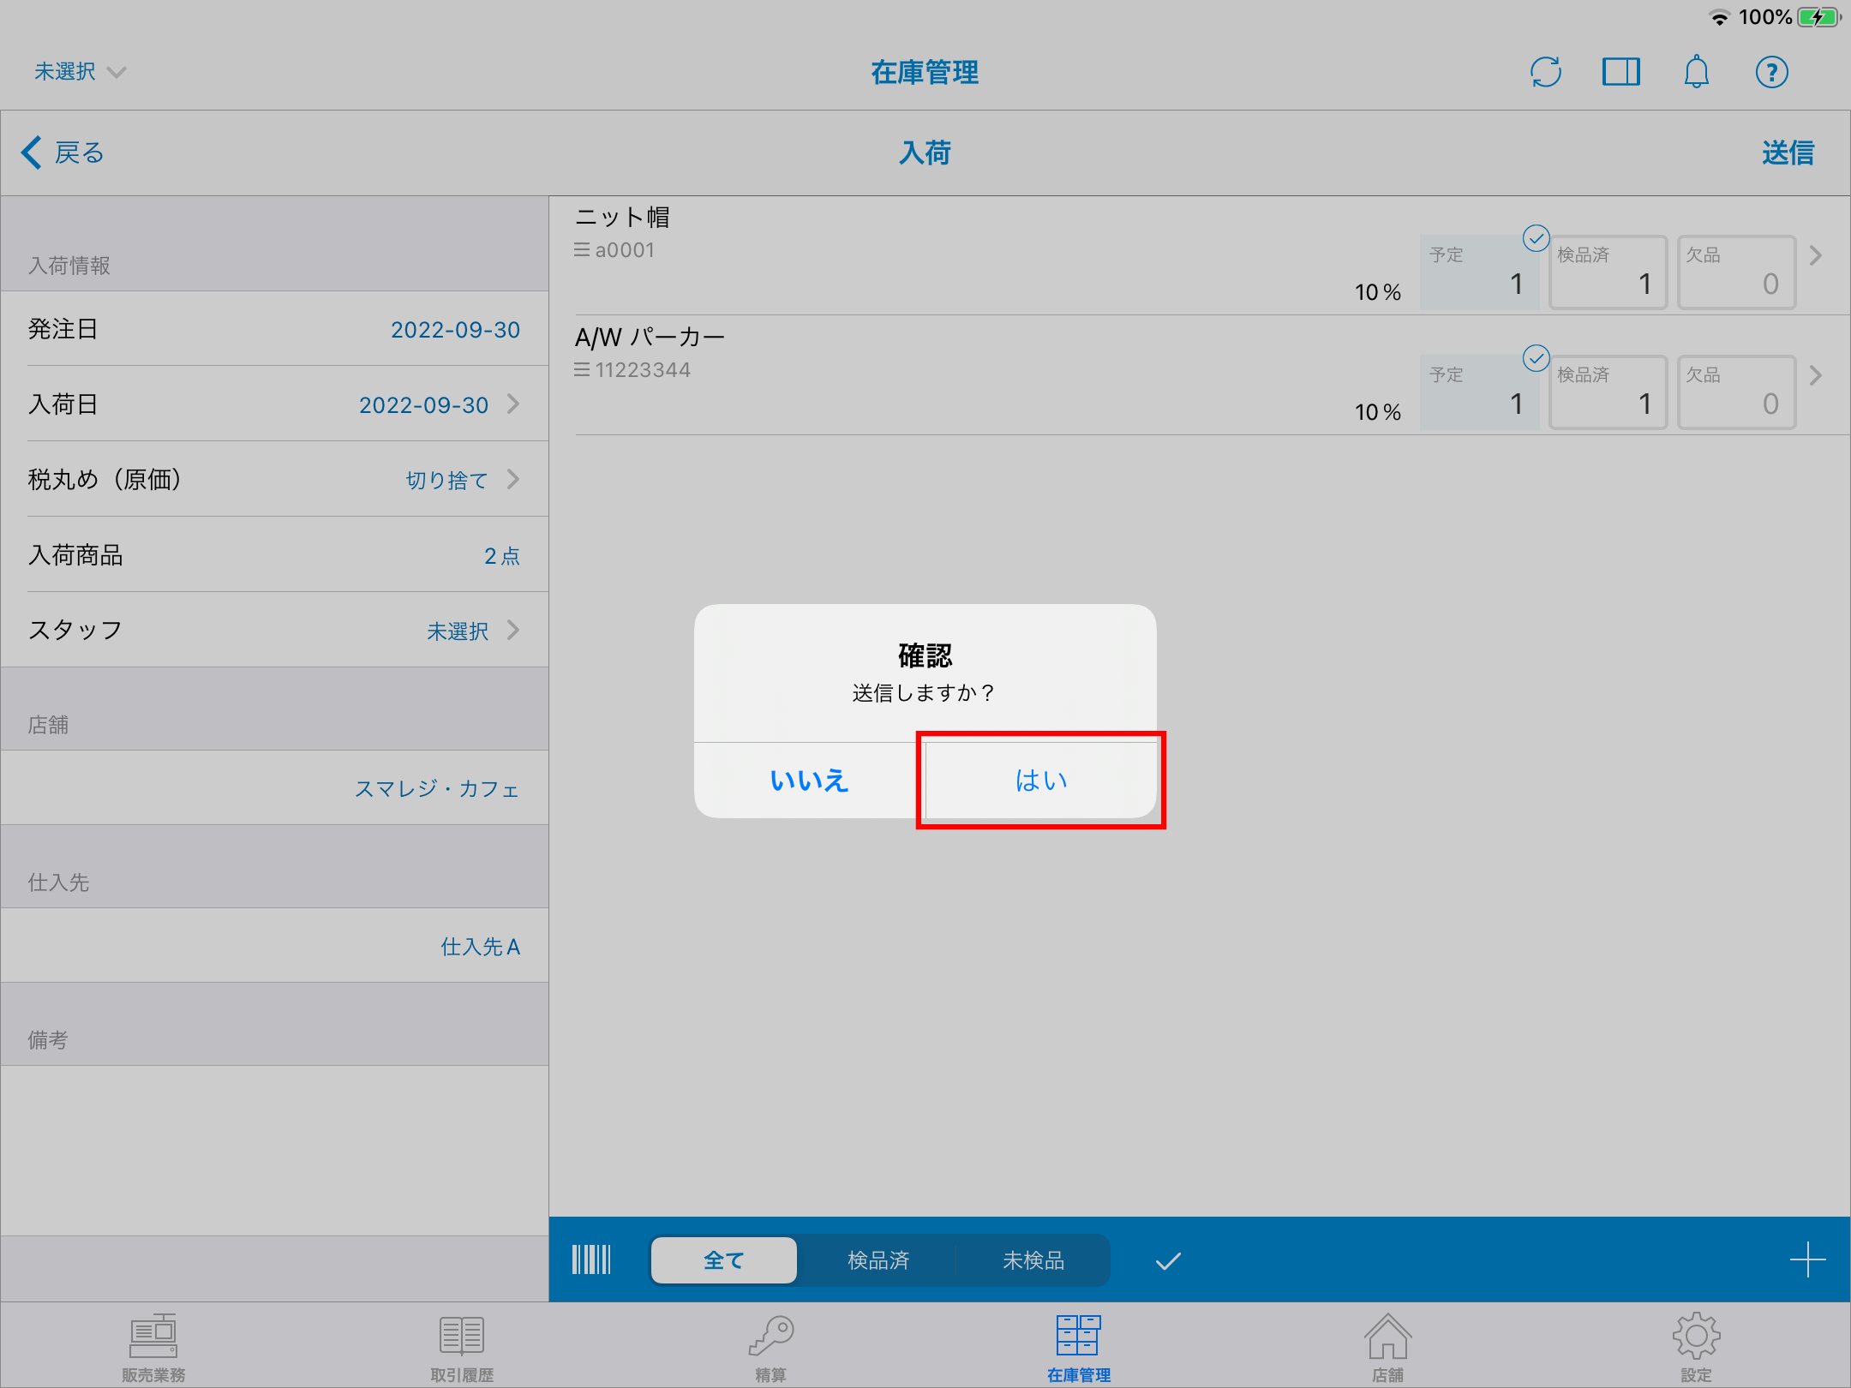Cancel with the いいえ button

[809, 780]
